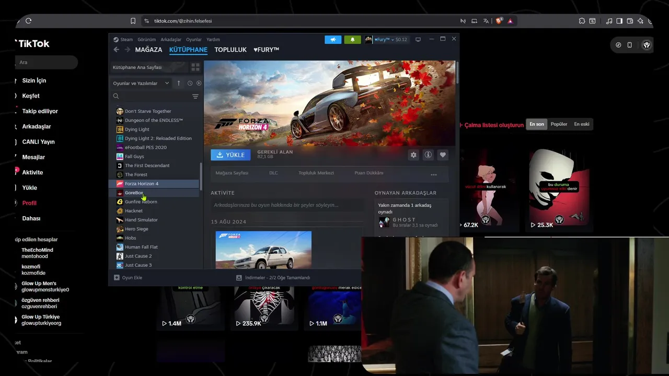This screenshot has height=376, width=669.
Task: Click the Brave Shields lion icon
Action: [499, 21]
